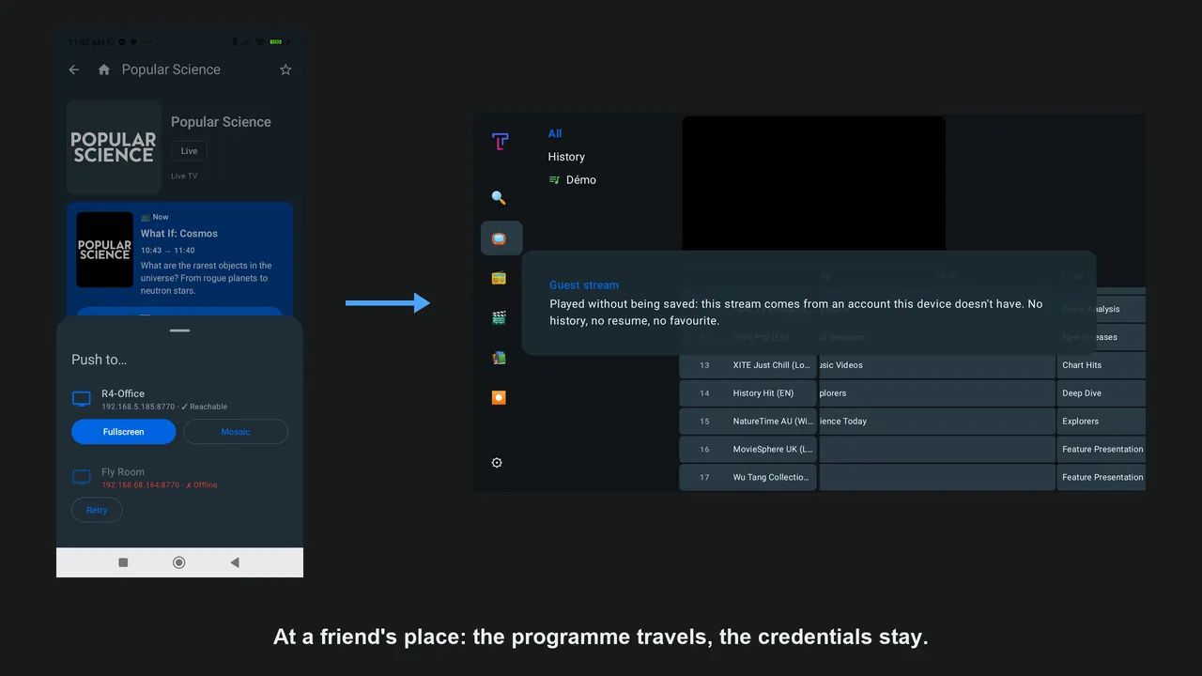The width and height of the screenshot is (1202, 676).
Task: Tap the Fly Room device screen icon
Action: click(82, 477)
